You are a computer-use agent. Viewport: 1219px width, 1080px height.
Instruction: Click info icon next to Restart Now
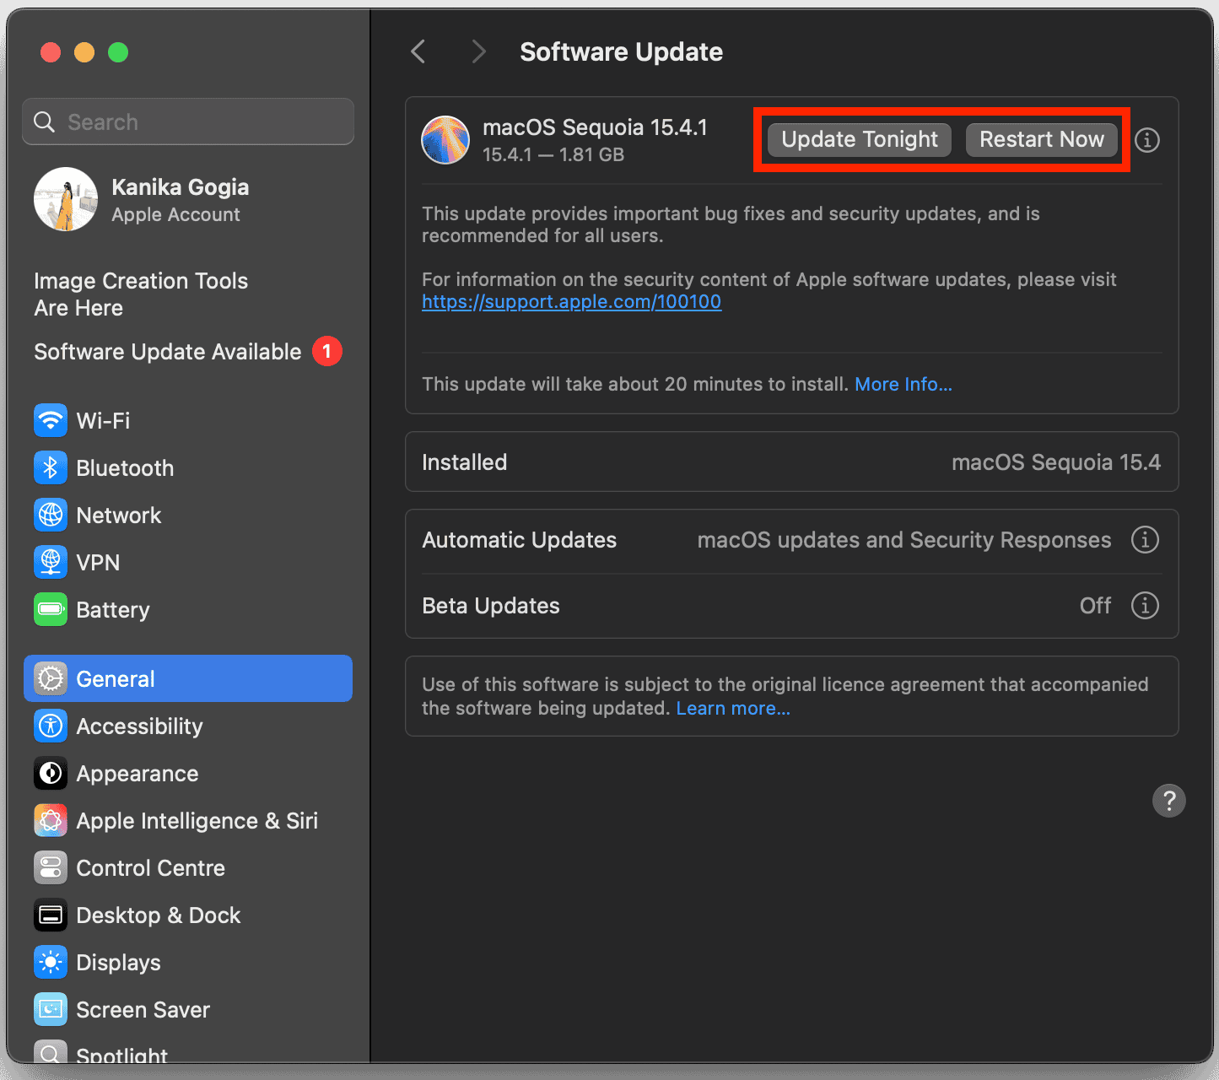pos(1146,140)
